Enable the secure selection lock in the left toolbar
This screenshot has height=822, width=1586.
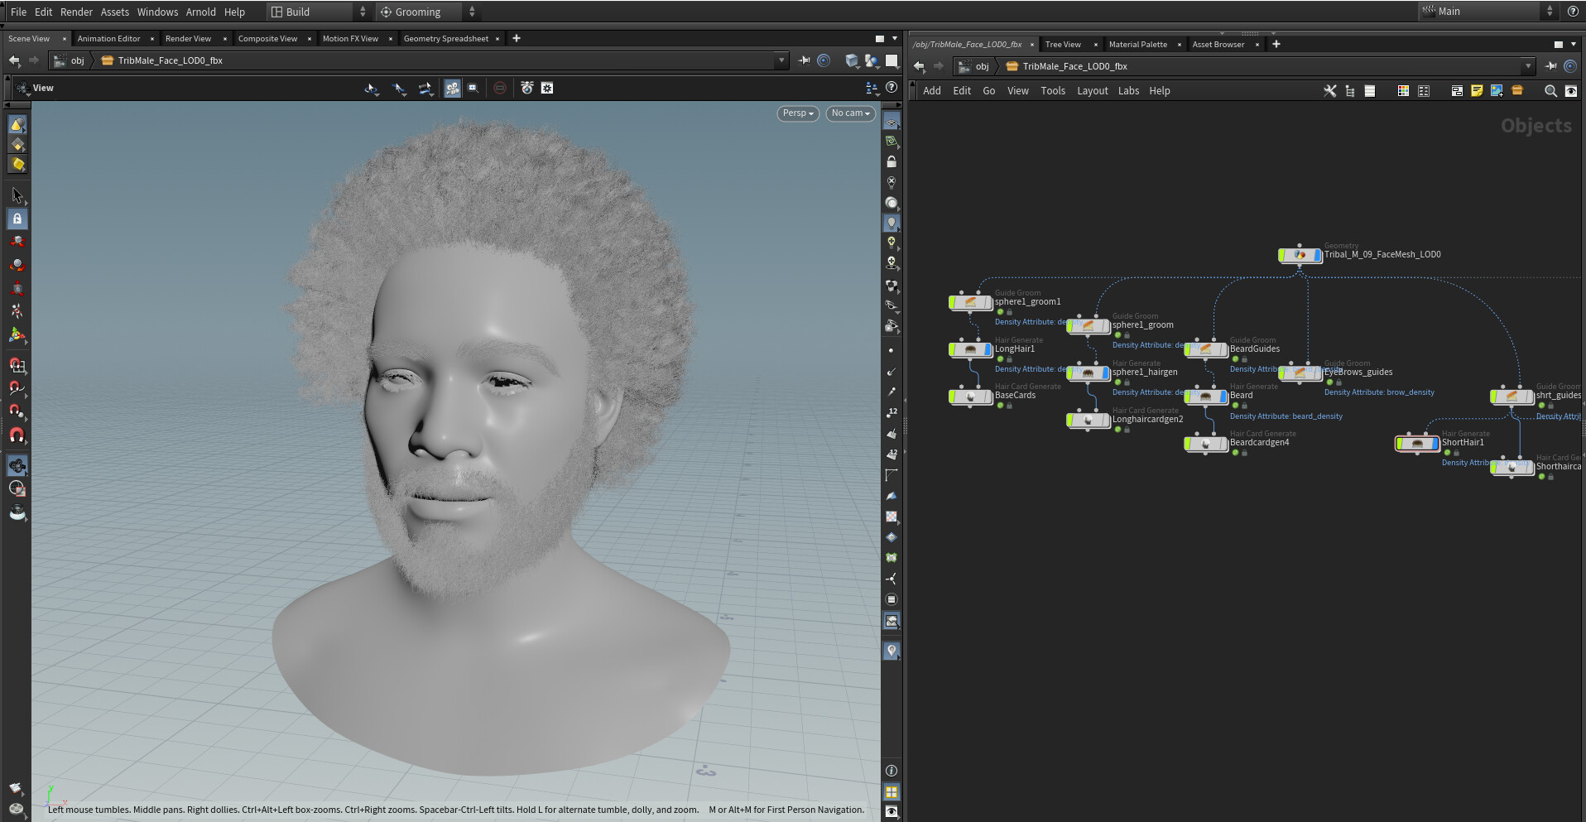17,219
